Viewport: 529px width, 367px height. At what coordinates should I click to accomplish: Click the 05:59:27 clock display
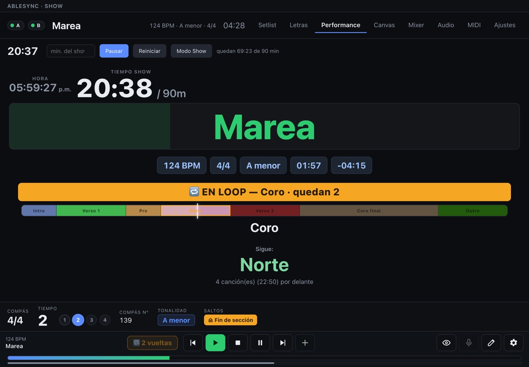(x=33, y=88)
